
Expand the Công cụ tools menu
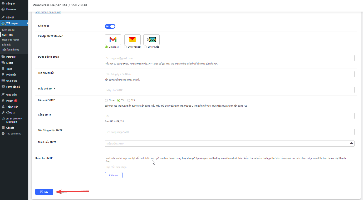pyautogui.click(x=11, y=113)
